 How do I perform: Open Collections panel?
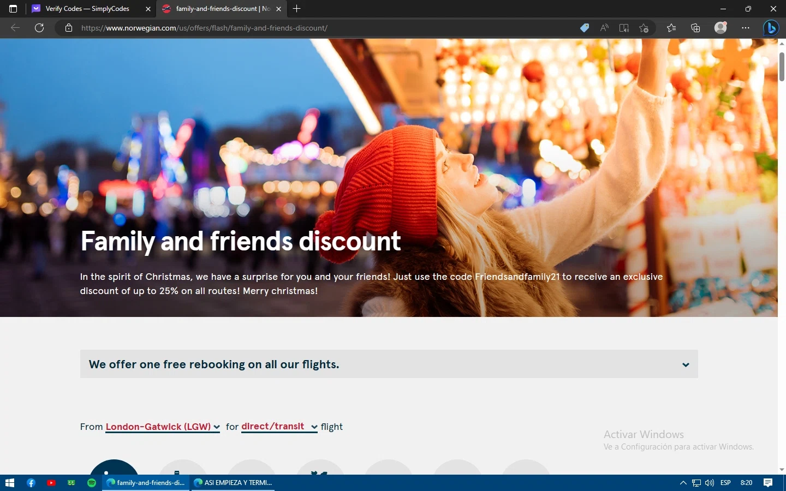(695, 28)
